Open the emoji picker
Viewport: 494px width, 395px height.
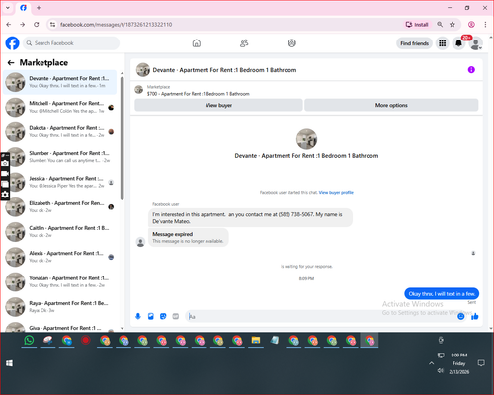pos(461,316)
